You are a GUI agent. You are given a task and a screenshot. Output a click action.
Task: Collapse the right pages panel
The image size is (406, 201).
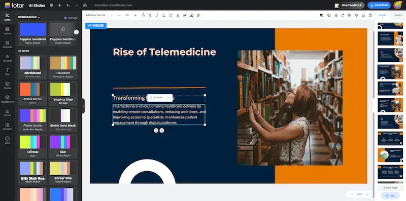coord(374,105)
